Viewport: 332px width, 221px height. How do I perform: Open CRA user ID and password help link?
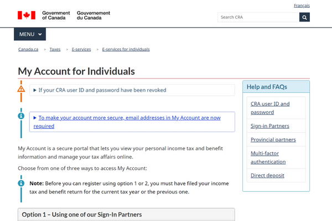click(270, 108)
